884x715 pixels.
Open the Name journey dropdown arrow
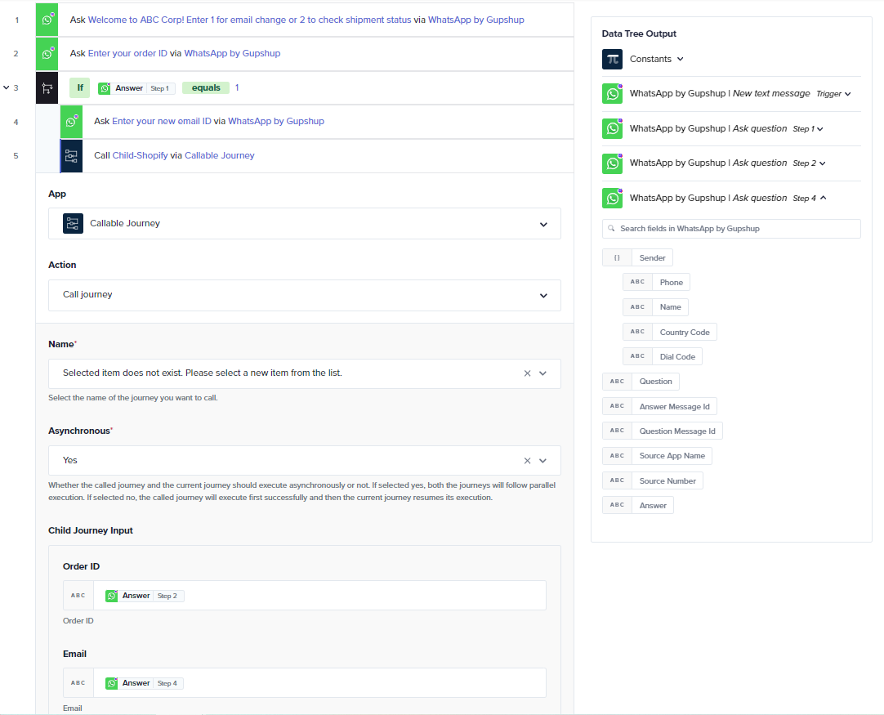pyautogui.click(x=543, y=373)
